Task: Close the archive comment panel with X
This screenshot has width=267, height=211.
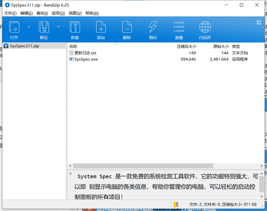Action: [x=70, y=174]
